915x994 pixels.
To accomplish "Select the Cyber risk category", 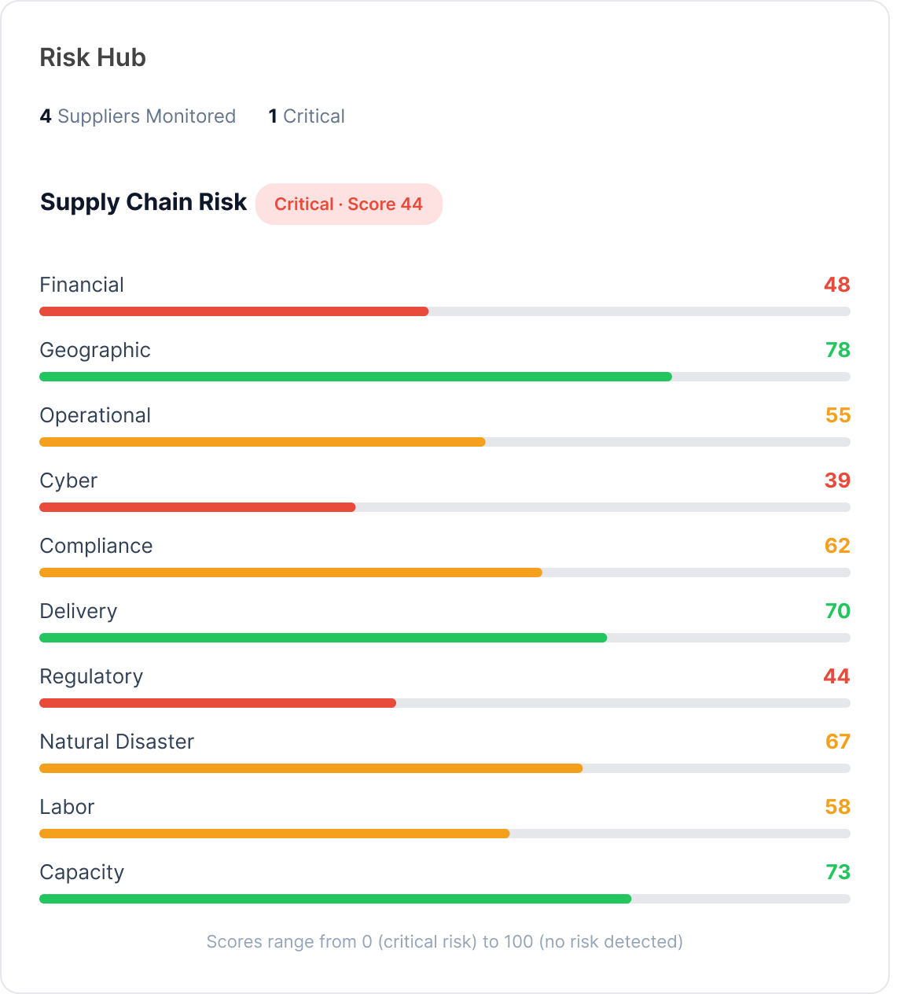I will (x=68, y=480).
